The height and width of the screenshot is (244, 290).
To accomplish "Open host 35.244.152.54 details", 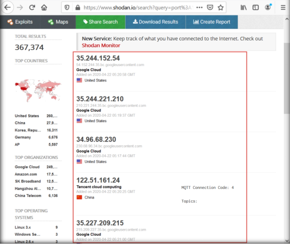I will click(98, 58).
